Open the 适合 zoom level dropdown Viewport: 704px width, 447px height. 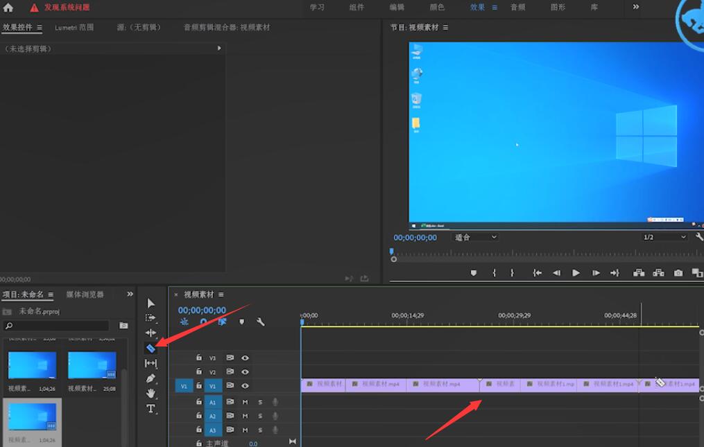pyautogui.click(x=476, y=237)
